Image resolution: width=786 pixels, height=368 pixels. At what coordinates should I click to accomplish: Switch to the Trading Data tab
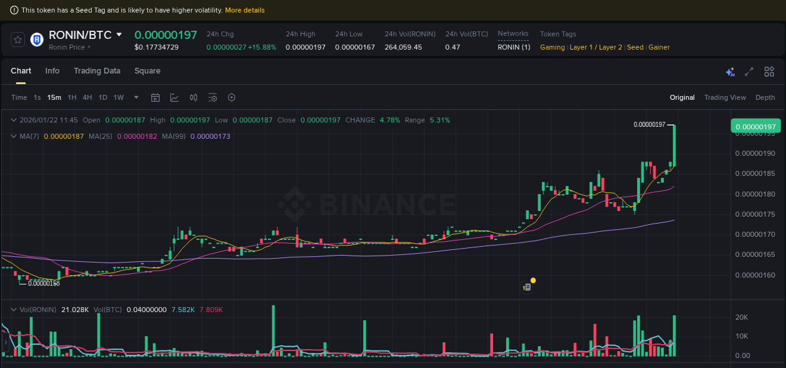pos(97,71)
